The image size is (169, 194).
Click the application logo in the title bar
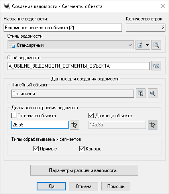6,6
